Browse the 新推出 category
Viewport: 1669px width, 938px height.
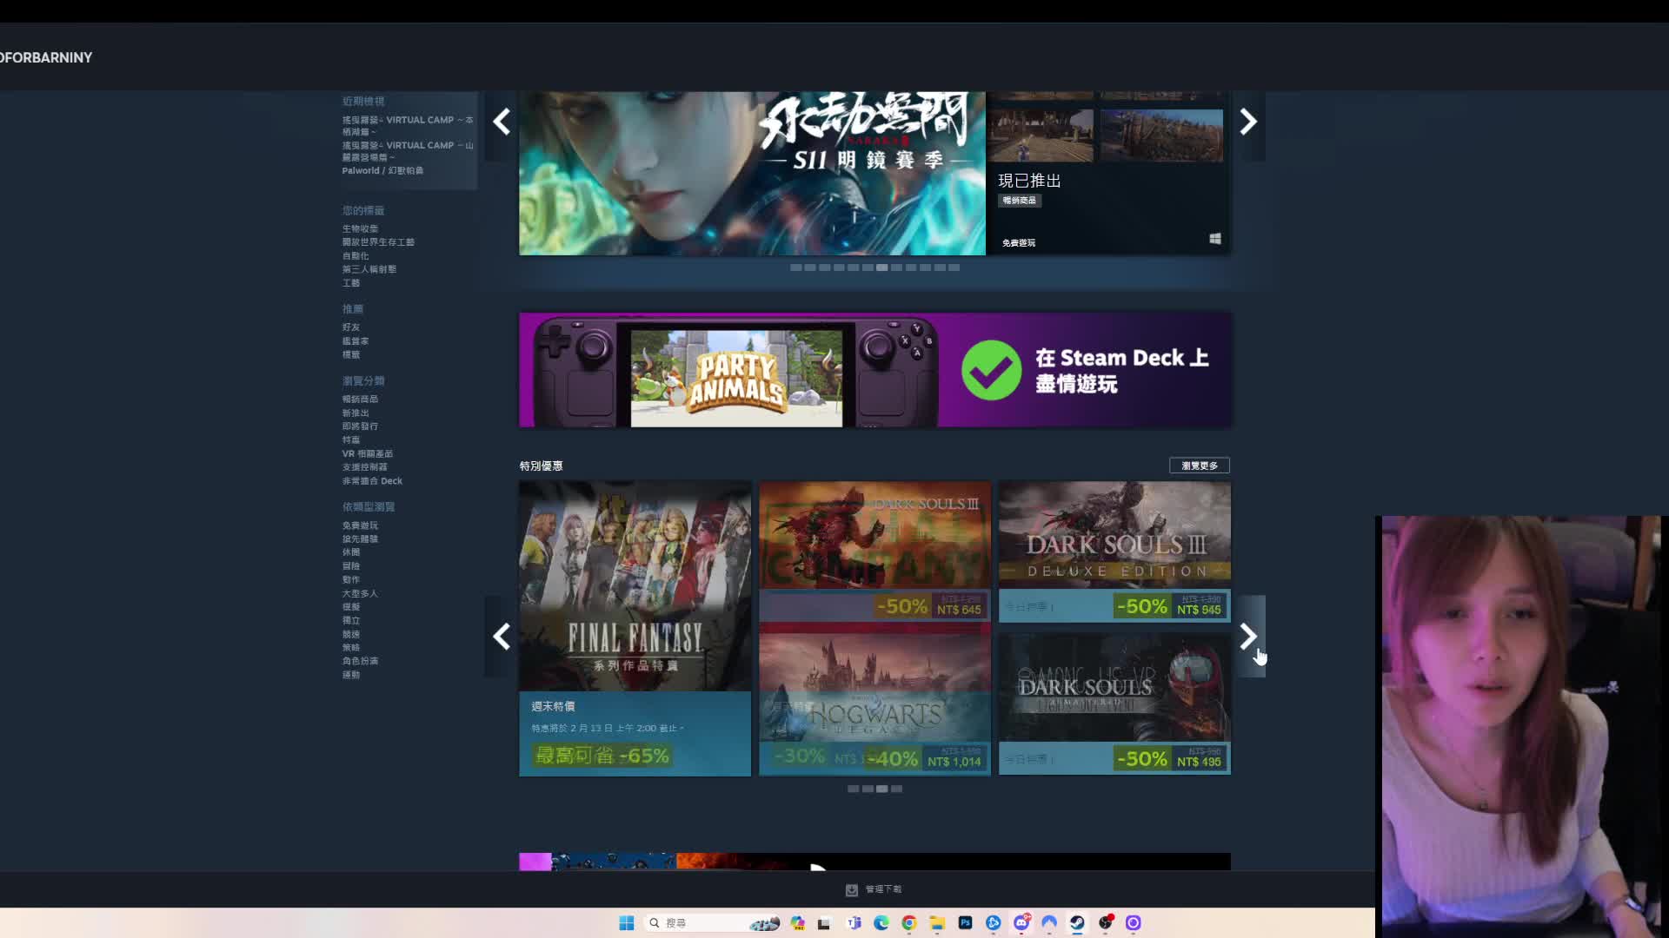[356, 413]
